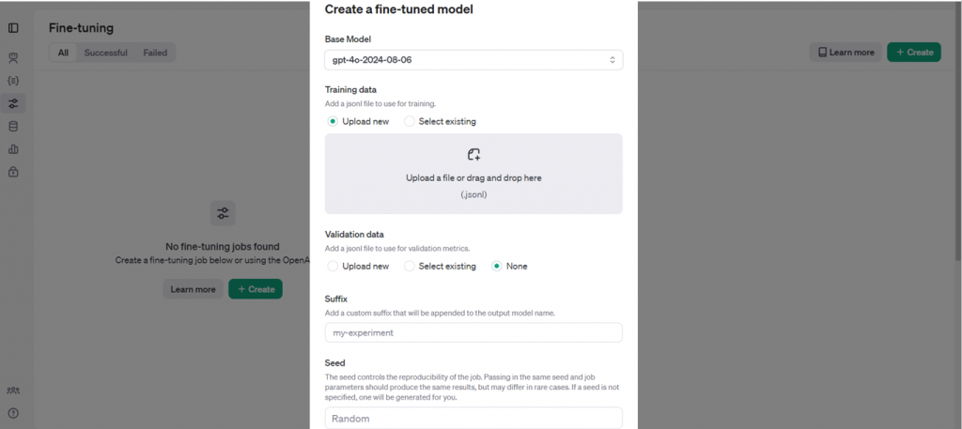Select the Fine-tuning sliders icon in sidebar
The width and height of the screenshot is (962, 429).
(x=13, y=103)
